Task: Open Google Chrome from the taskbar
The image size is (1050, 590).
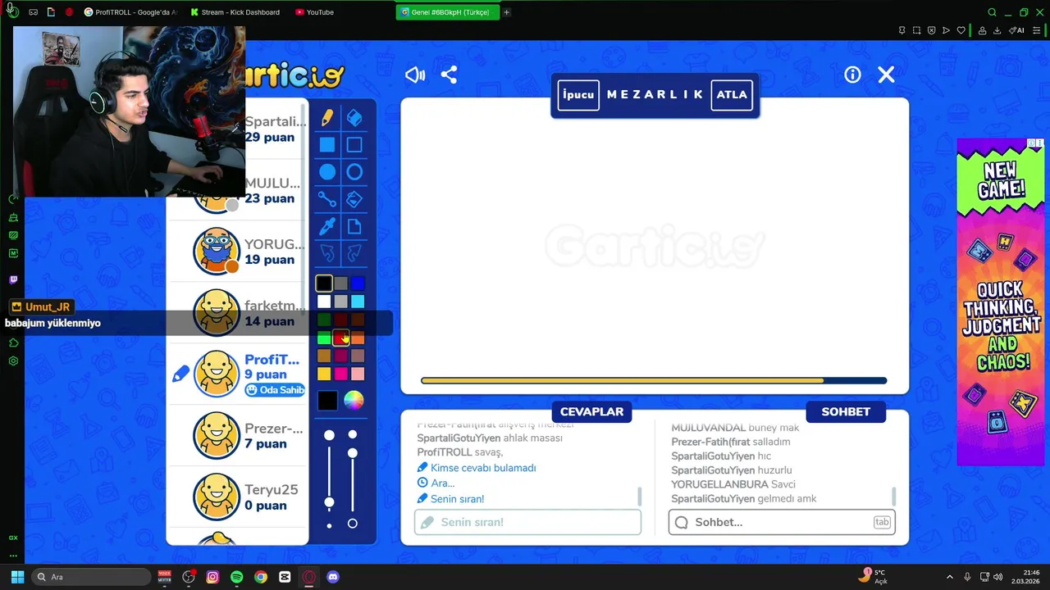Action: [261, 577]
